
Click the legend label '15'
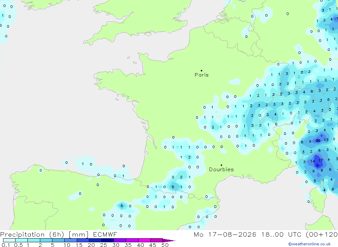(x=79, y=245)
